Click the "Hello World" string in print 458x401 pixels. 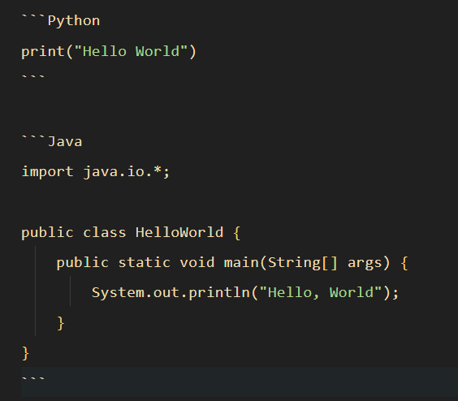pyautogui.click(x=131, y=51)
